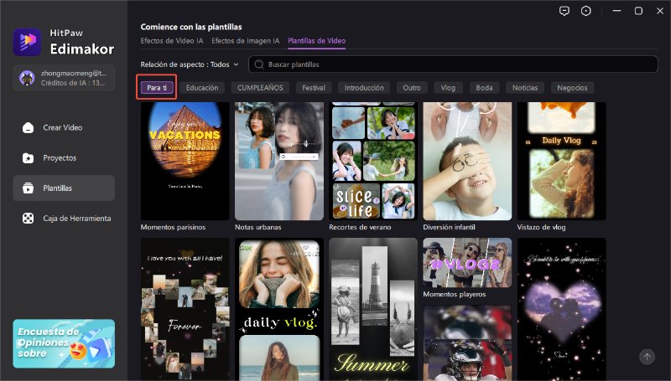The image size is (671, 381).
Task: Click the user avatar icon
Action: coord(26,78)
